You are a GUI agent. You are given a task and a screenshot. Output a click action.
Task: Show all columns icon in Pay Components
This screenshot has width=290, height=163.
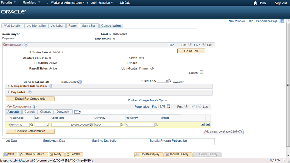pyautogui.click(x=77, y=112)
